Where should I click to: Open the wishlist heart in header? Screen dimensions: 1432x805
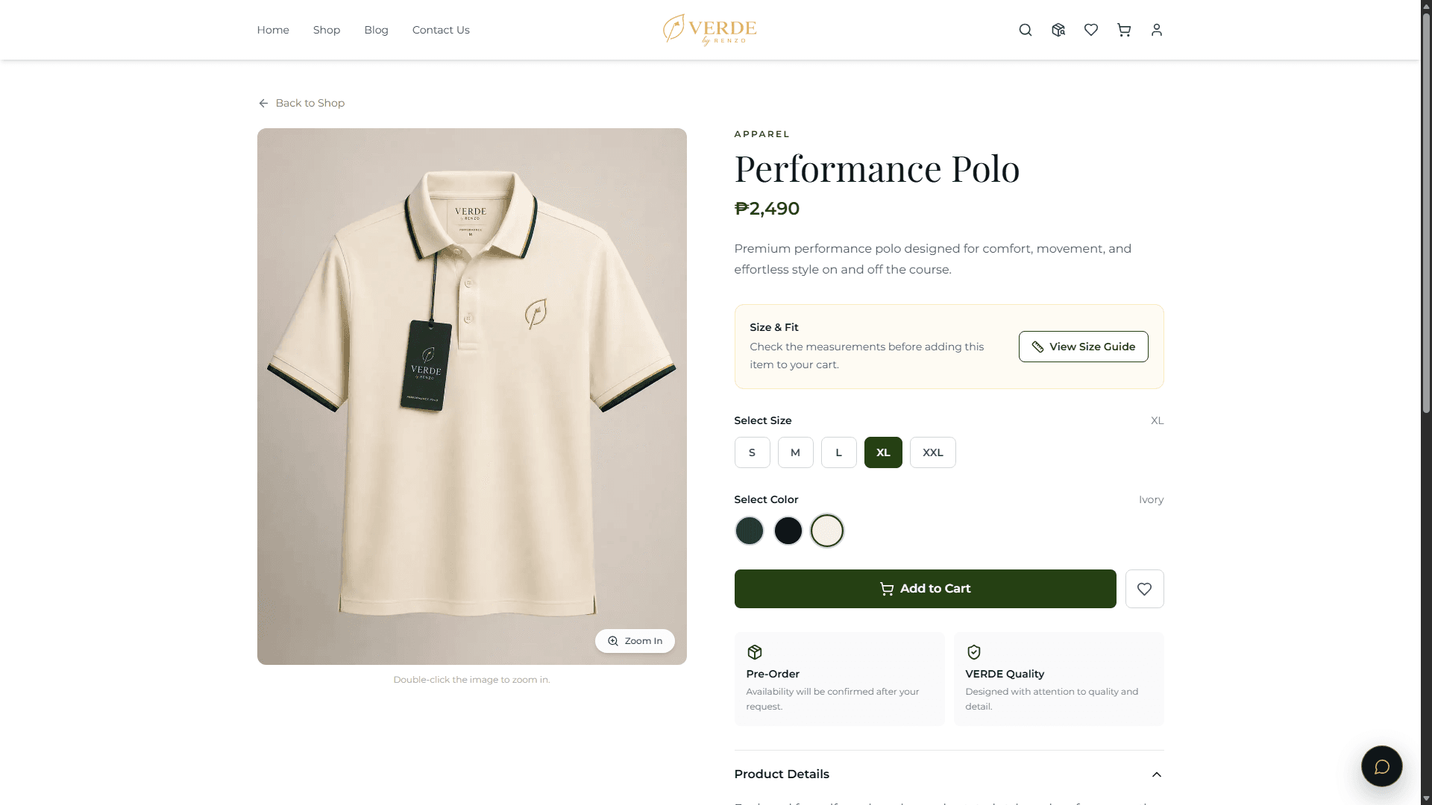tap(1091, 30)
